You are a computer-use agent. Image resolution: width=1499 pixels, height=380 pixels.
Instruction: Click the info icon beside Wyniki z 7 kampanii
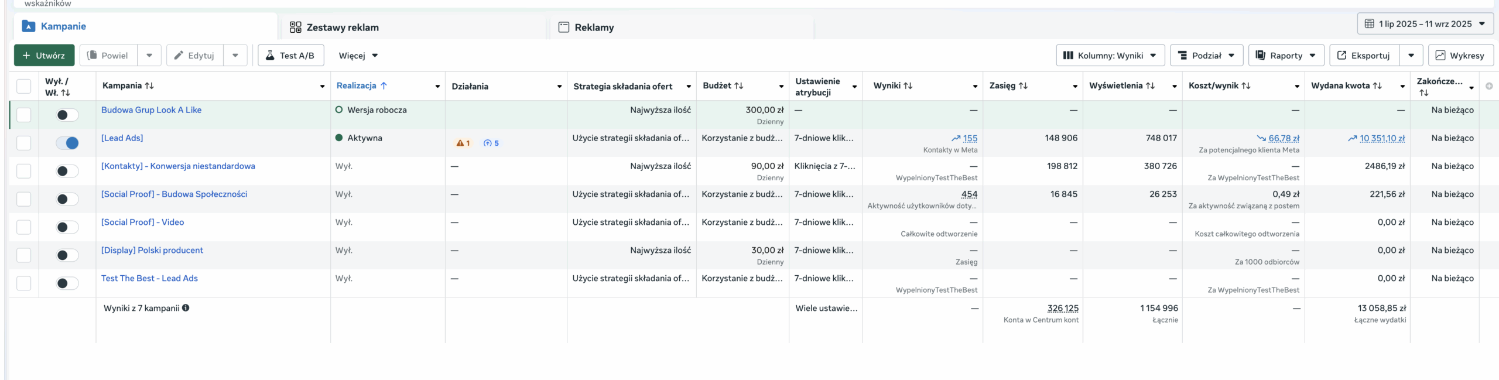point(186,308)
